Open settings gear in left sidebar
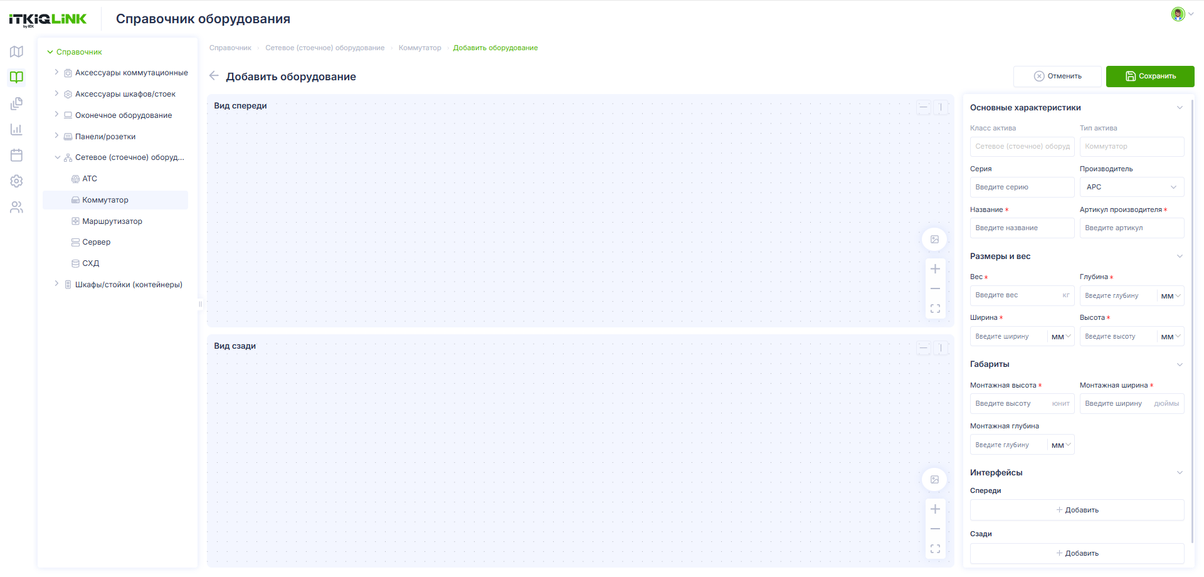This screenshot has width=1204, height=577. click(17, 181)
